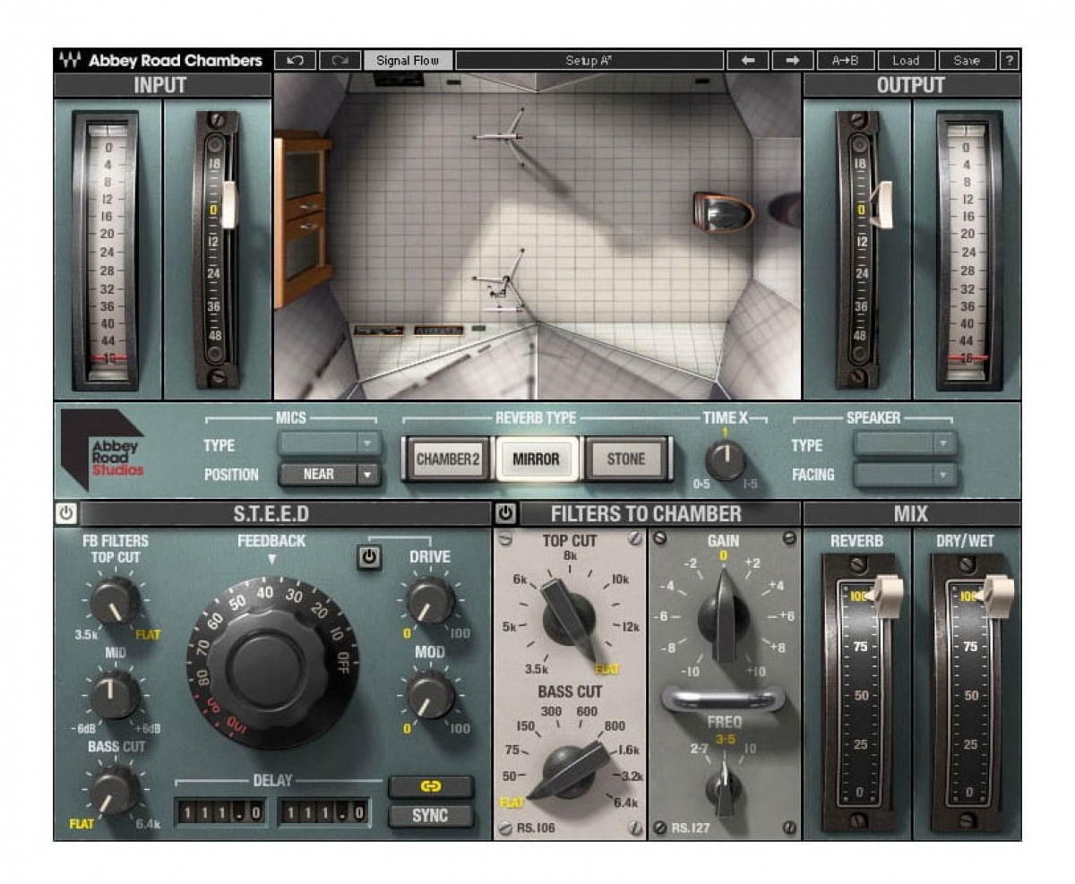Viewport: 1075px width, 884px height.
Task: Go to next preset with right arrow
Action: 793,61
